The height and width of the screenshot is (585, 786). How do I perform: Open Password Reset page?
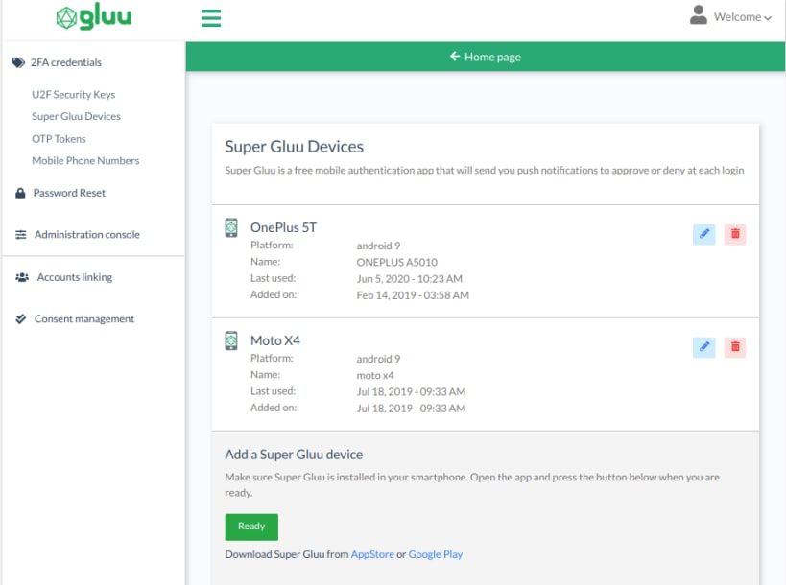point(69,193)
